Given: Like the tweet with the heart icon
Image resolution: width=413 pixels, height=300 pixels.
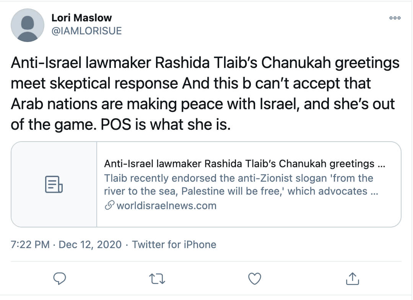Looking at the screenshot, I should [x=254, y=279].
